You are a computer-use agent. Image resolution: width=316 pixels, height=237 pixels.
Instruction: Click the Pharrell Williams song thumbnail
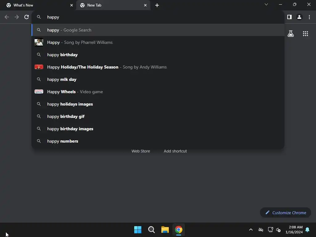point(39,42)
